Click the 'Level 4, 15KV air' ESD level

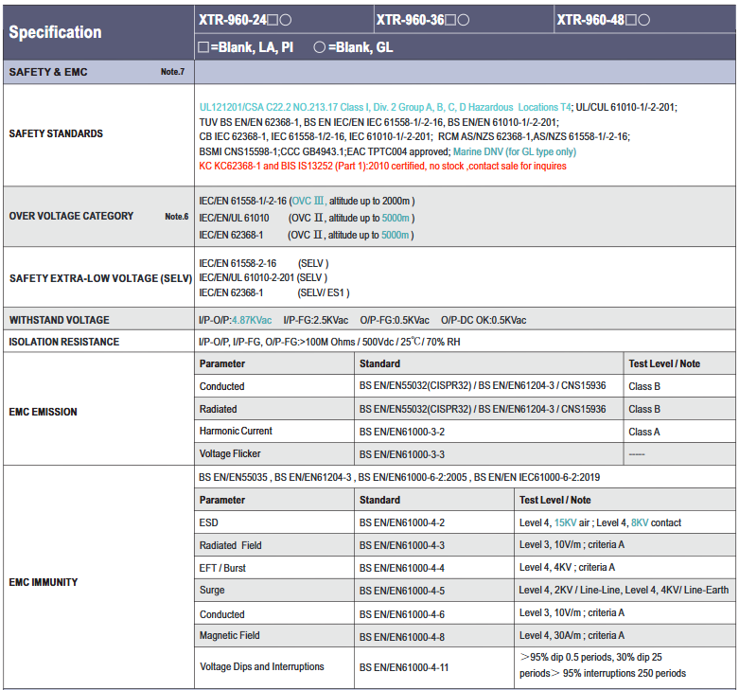click(x=554, y=522)
